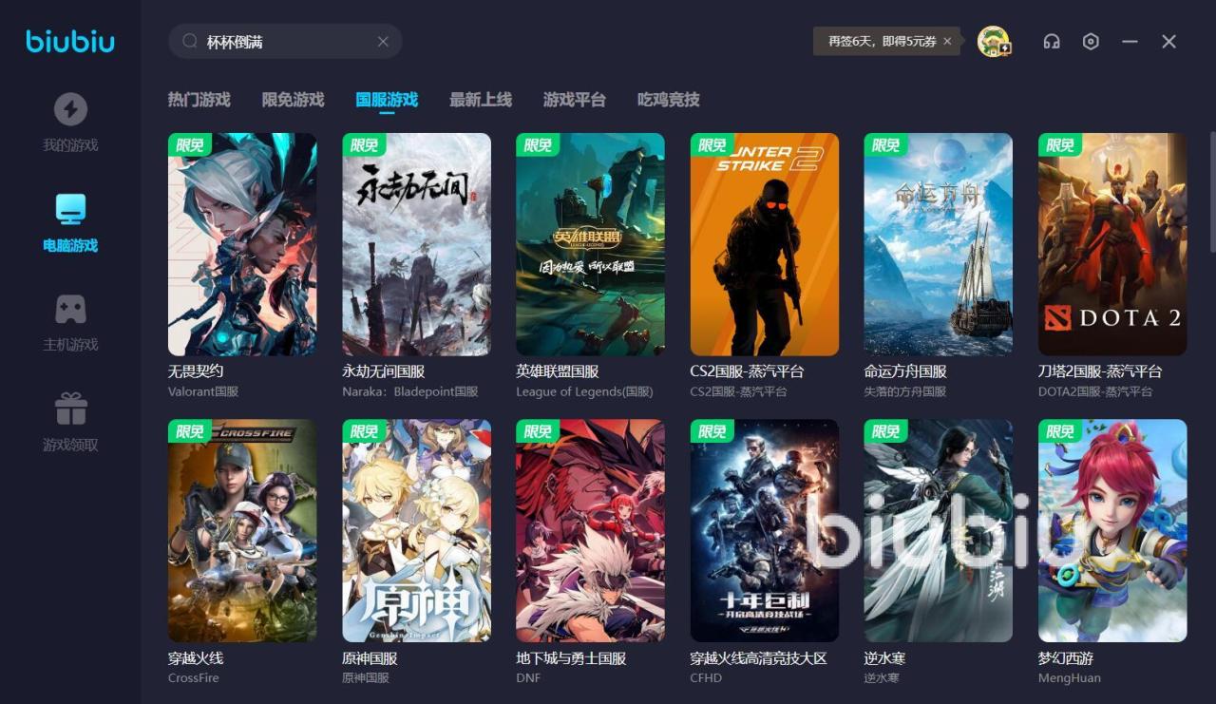Viewport: 1216px width, 704px height.
Task: Click the headset customer support icon
Action: [1052, 42]
